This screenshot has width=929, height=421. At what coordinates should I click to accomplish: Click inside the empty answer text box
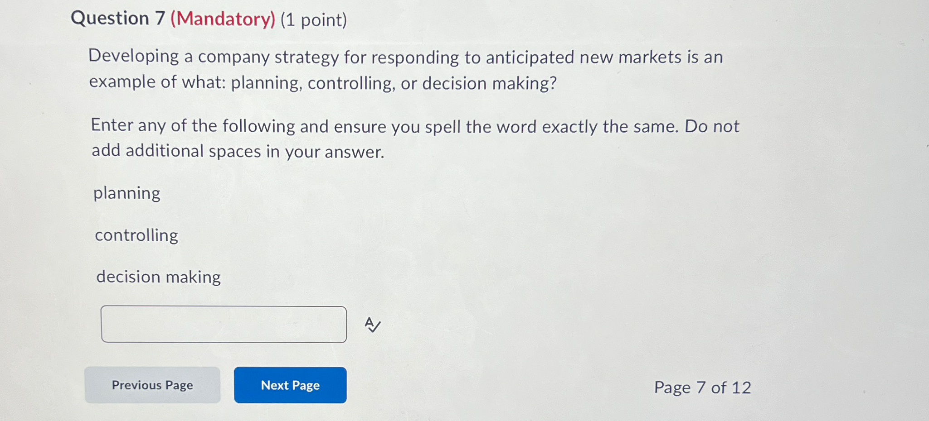point(224,325)
